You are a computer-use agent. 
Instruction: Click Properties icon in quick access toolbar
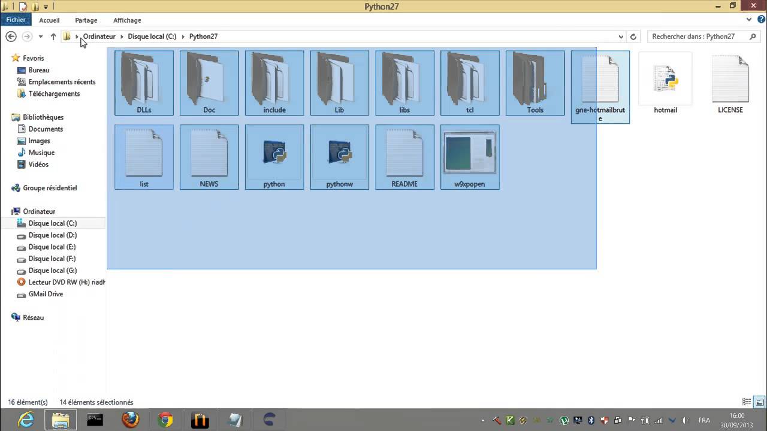point(23,7)
